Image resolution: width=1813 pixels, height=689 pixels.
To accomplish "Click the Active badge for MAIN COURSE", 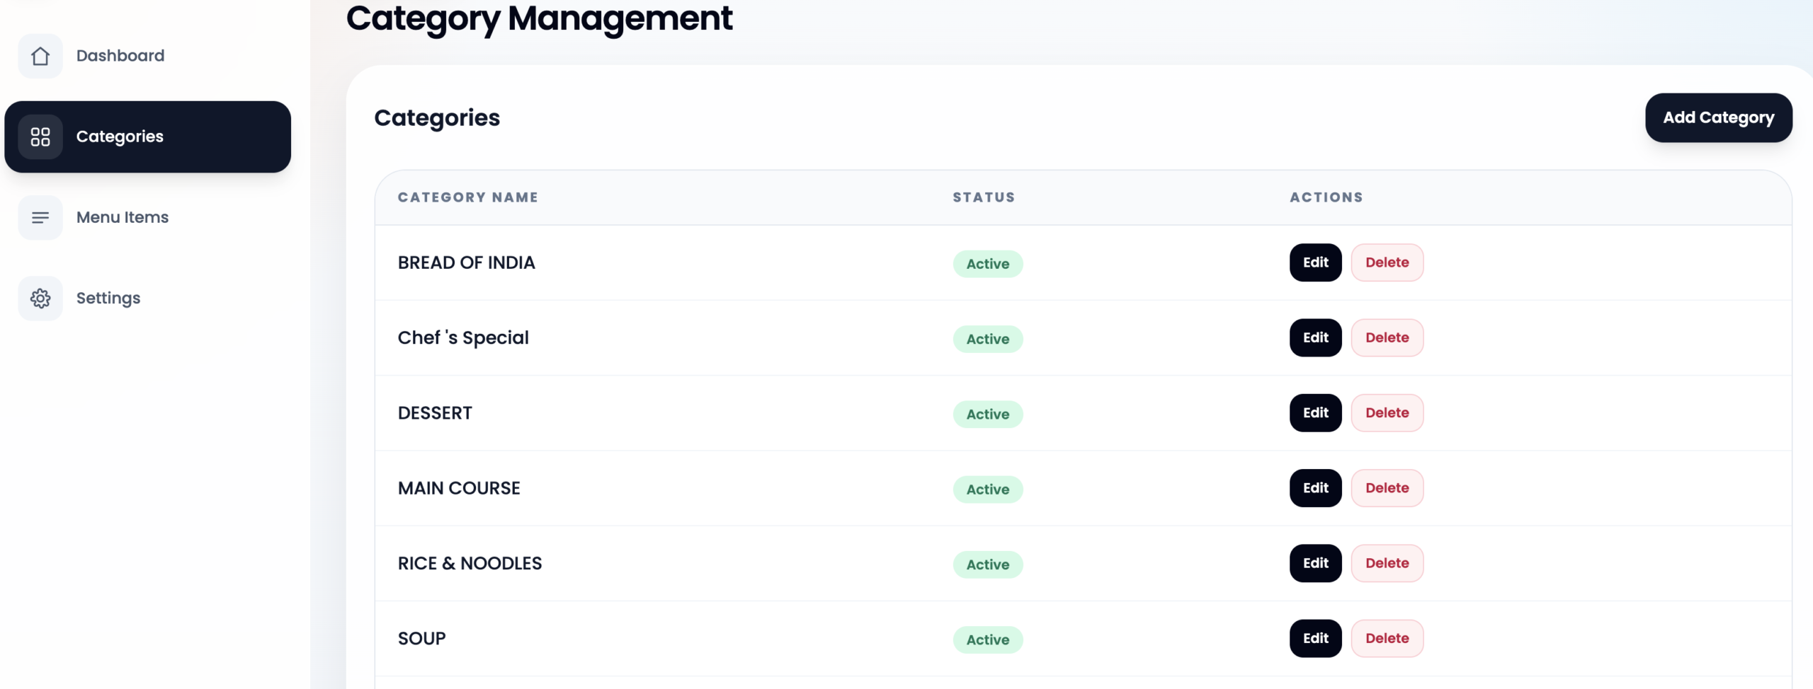I will [x=987, y=490].
